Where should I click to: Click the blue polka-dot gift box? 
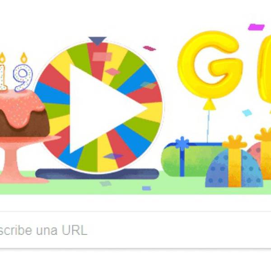pos(234,168)
